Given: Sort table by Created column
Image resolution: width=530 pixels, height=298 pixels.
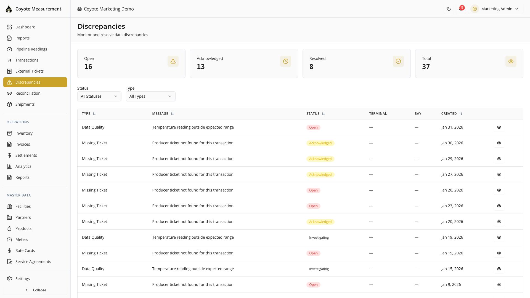Looking at the screenshot, I should [460, 114].
